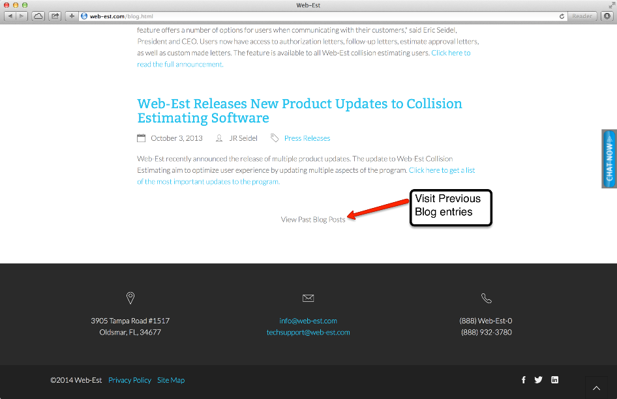Select the envelope email icon
The height and width of the screenshot is (399, 617).
click(308, 298)
